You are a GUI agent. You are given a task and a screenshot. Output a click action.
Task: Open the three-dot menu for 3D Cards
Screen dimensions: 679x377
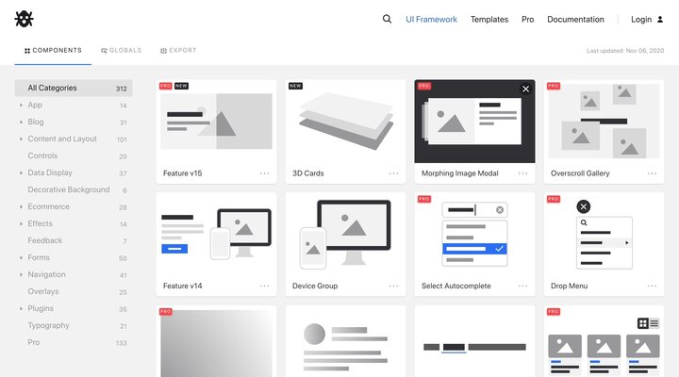pos(394,173)
